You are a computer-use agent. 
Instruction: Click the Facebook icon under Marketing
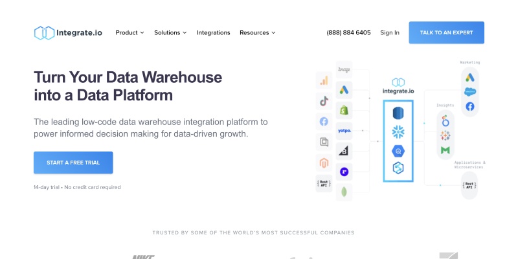(470, 106)
